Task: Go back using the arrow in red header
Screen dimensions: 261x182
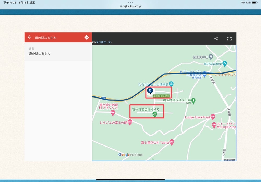Action: coord(30,37)
